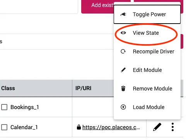Choose Load Module in the menu

pyautogui.click(x=147, y=107)
